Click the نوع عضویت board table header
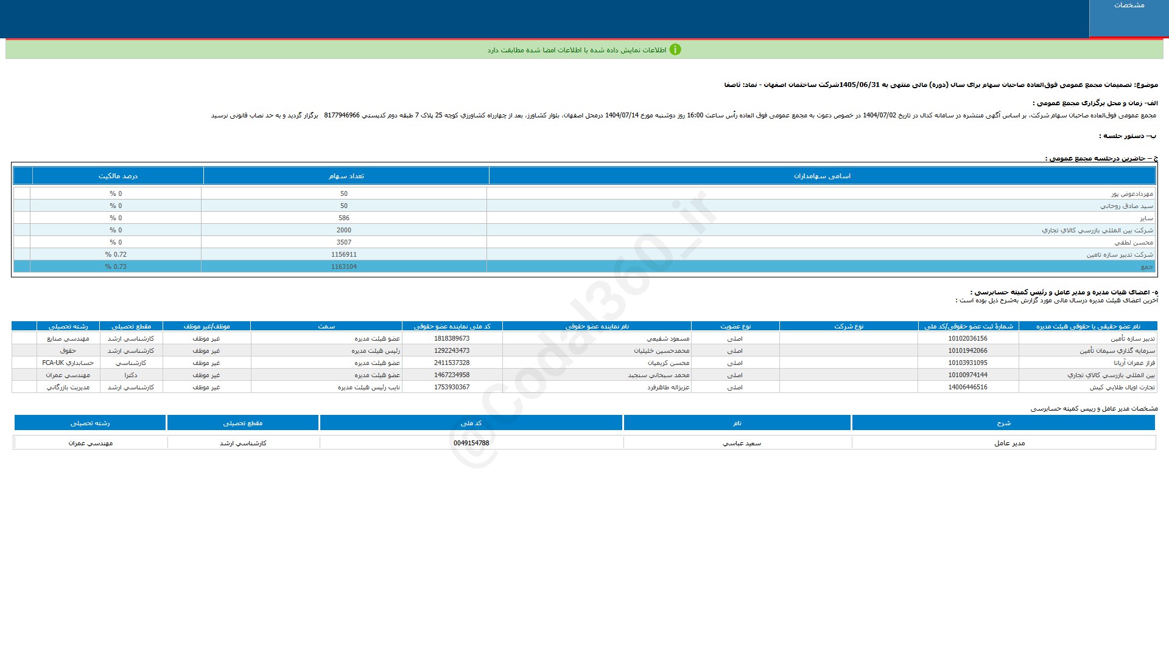This screenshot has width=1169, height=657. click(x=735, y=326)
